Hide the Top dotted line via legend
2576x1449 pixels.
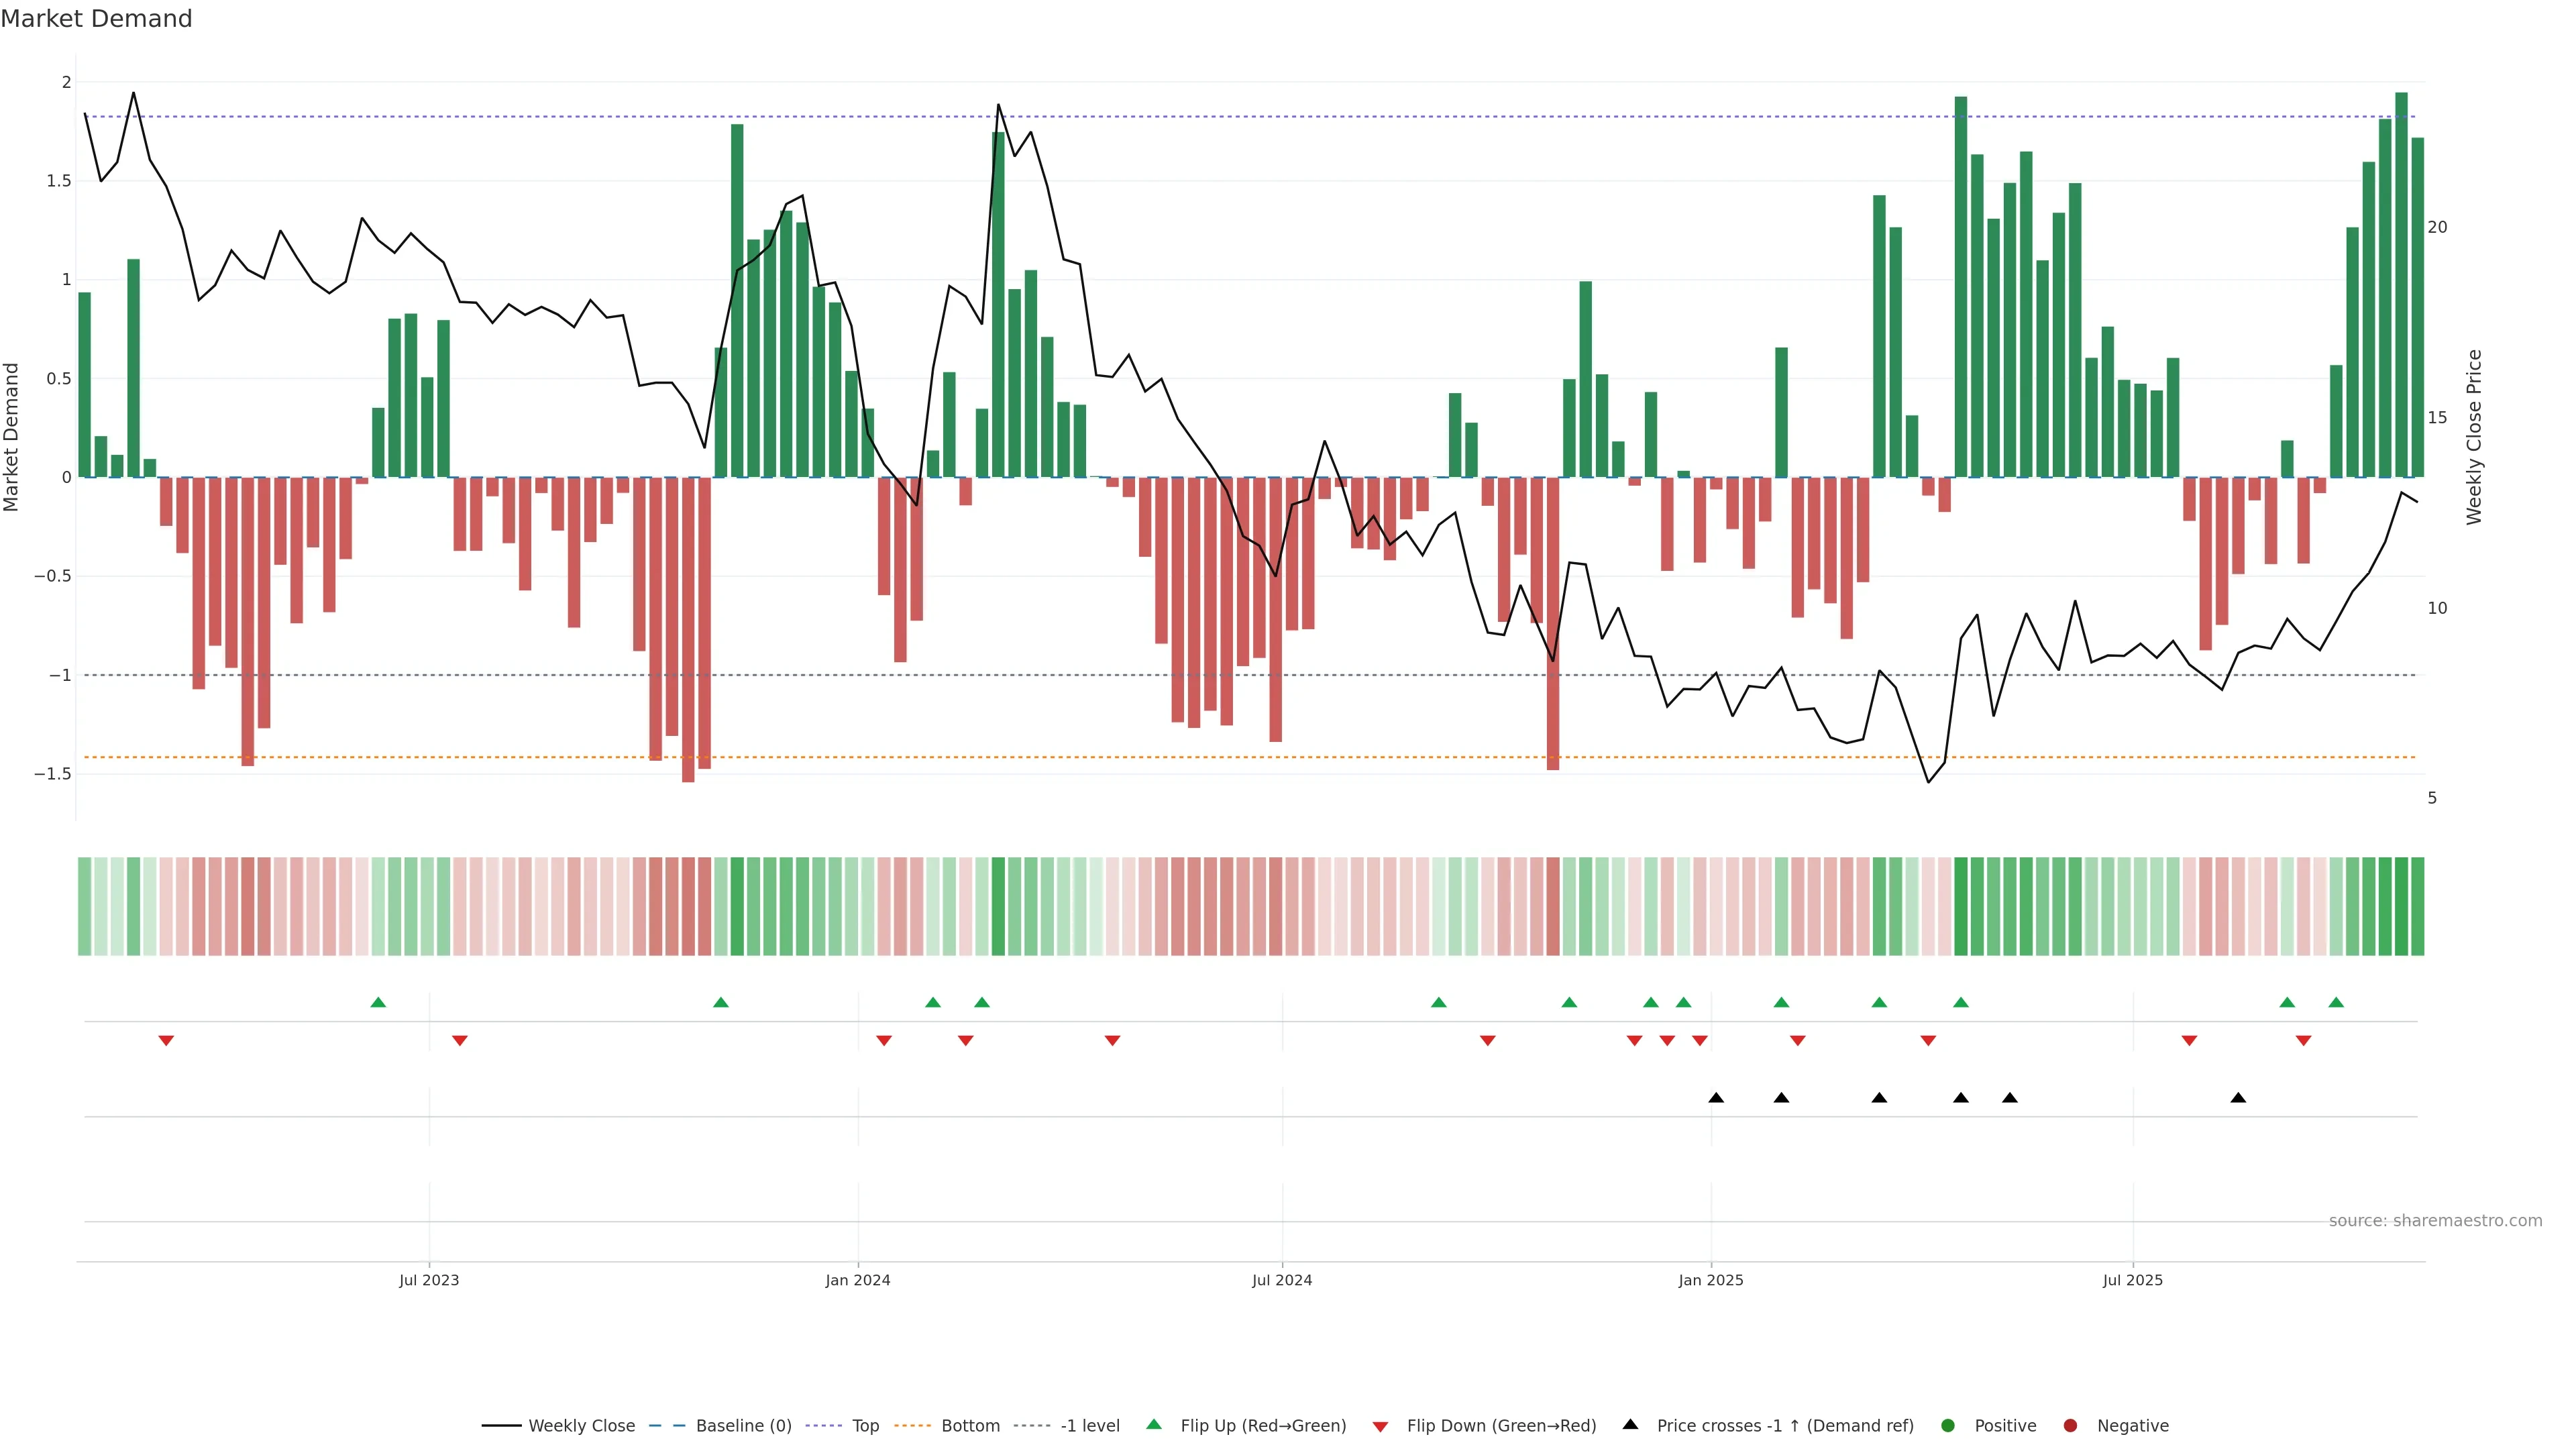click(x=865, y=1425)
